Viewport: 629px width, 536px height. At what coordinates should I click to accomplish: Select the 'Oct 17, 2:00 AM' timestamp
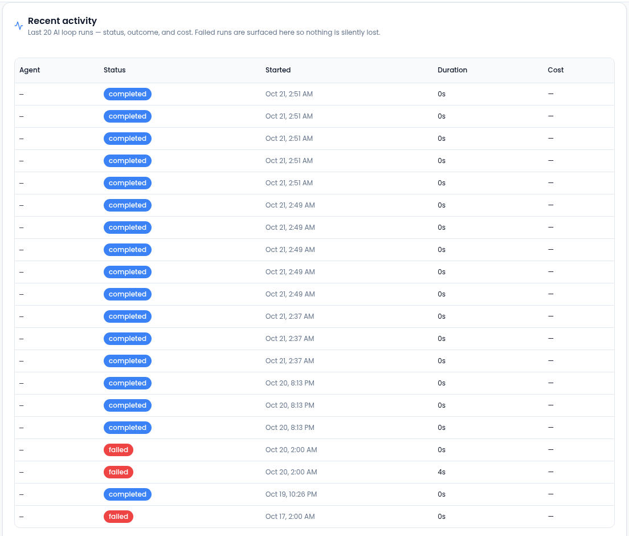click(x=290, y=516)
